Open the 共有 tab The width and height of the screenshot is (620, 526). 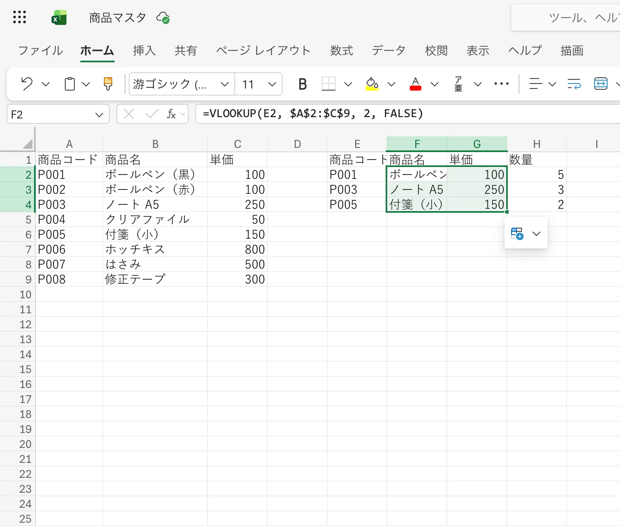pos(186,51)
